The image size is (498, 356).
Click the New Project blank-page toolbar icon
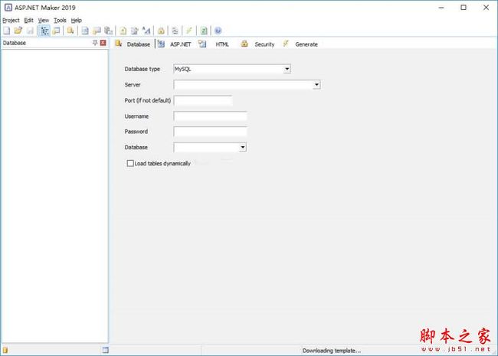pyautogui.click(x=7, y=31)
